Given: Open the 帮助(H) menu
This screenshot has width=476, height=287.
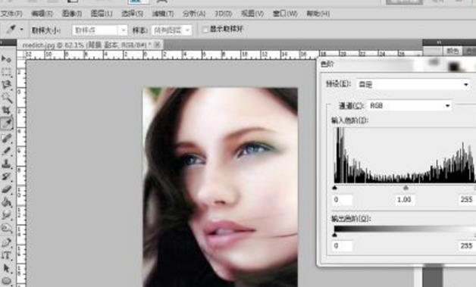Looking at the screenshot, I should [318, 14].
